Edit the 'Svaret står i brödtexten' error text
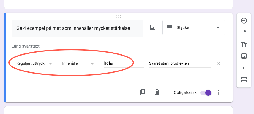The width and height of the screenshot is (254, 114). pos(180,63)
